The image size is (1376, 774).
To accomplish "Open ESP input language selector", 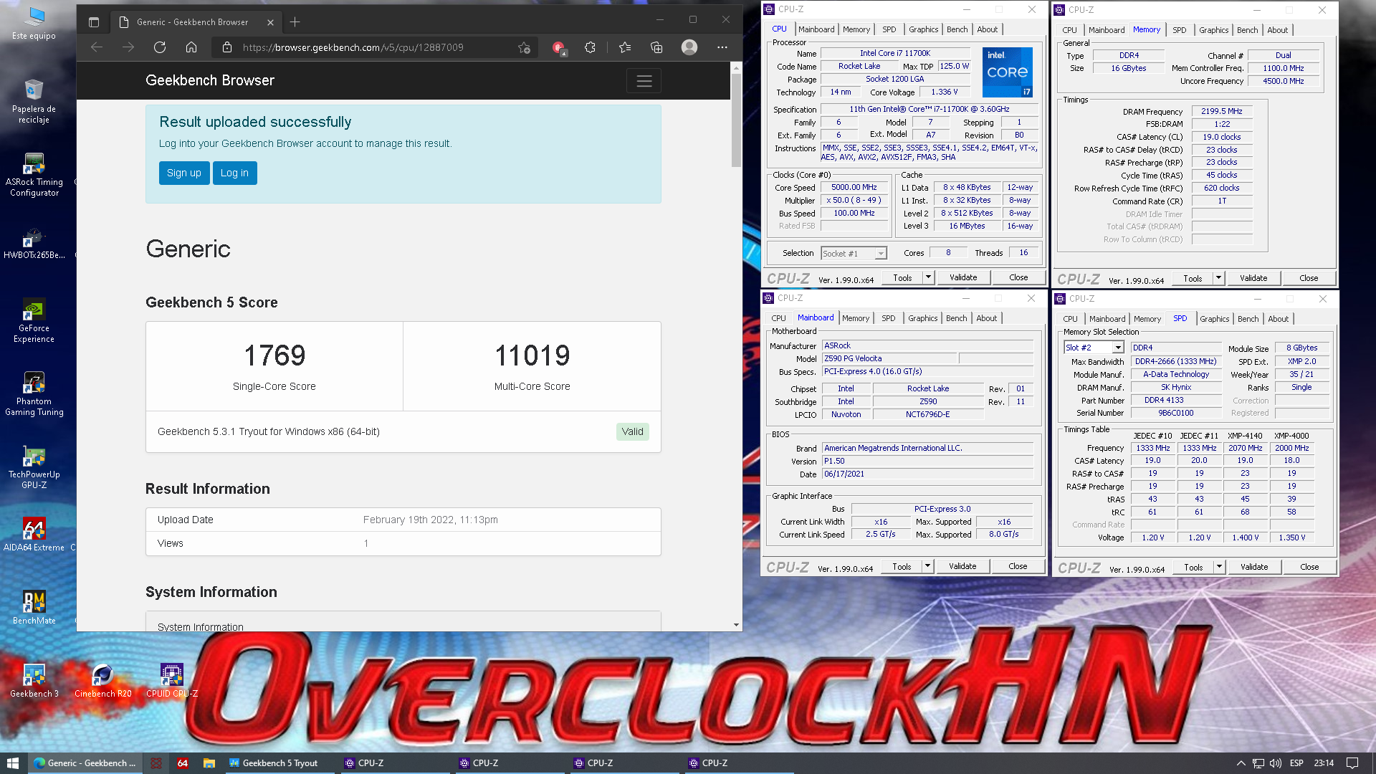I will (x=1296, y=763).
